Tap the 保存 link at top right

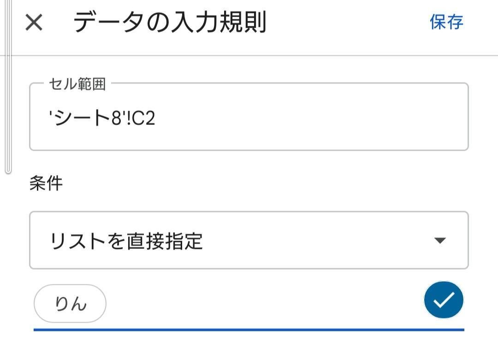(446, 22)
